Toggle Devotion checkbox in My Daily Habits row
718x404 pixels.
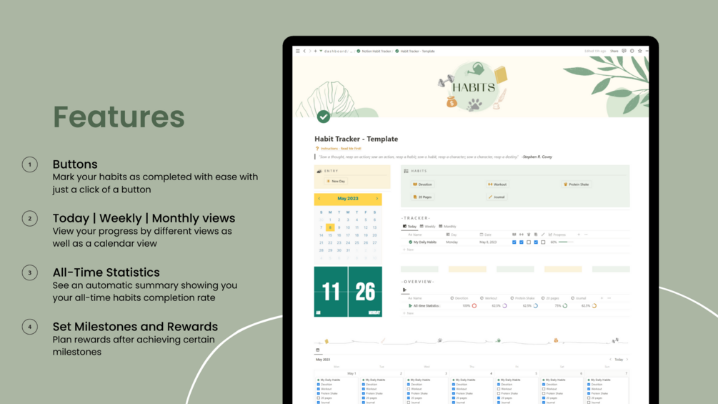514,242
